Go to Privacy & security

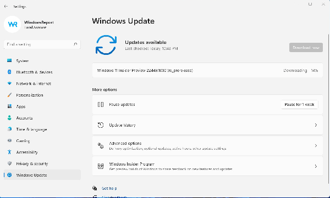click(x=42, y=163)
